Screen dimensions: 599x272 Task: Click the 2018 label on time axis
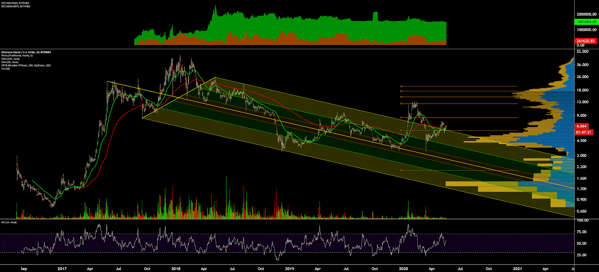(176, 269)
